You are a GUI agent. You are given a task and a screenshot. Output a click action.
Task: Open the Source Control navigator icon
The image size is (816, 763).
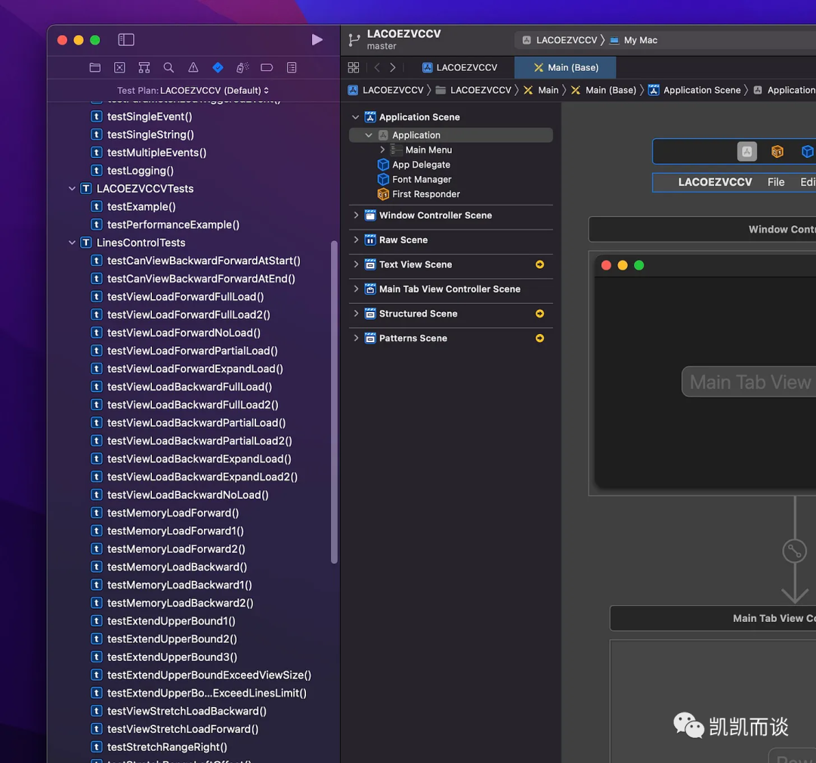(x=119, y=68)
